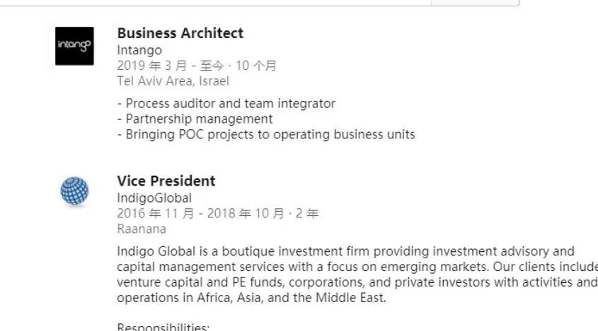Click the Intango company name text
The image size is (598, 331).
coord(139,50)
